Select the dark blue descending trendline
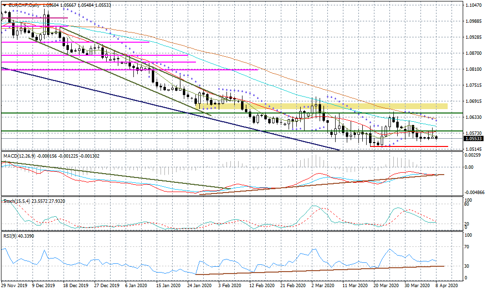This screenshot has height=291, width=485. (170, 109)
